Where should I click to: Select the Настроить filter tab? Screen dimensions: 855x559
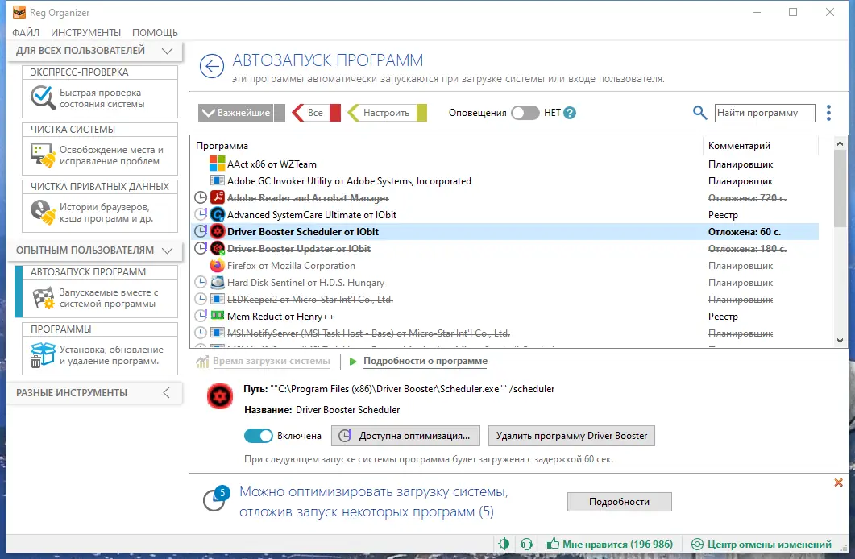point(387,113)
